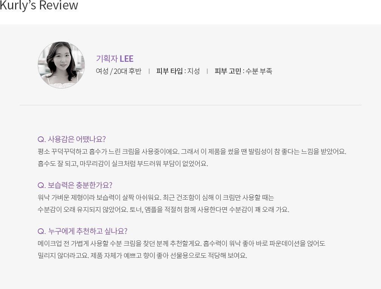
Task: Click the divider bar after 20대 후반
Action: pyautogui.click(x=149, y=71)
